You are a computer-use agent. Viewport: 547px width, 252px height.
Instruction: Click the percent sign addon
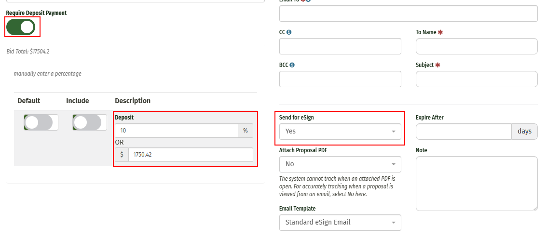coord(246,131)
